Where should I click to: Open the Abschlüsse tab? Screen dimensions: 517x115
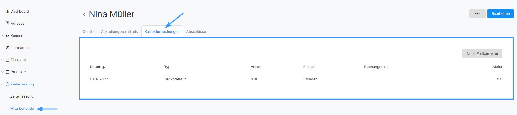[196, 31]
